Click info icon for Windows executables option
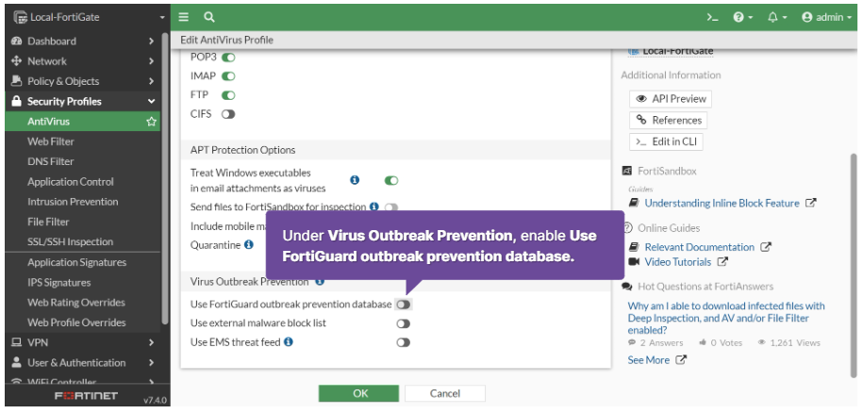863x414 pixels. coord(355,180)
